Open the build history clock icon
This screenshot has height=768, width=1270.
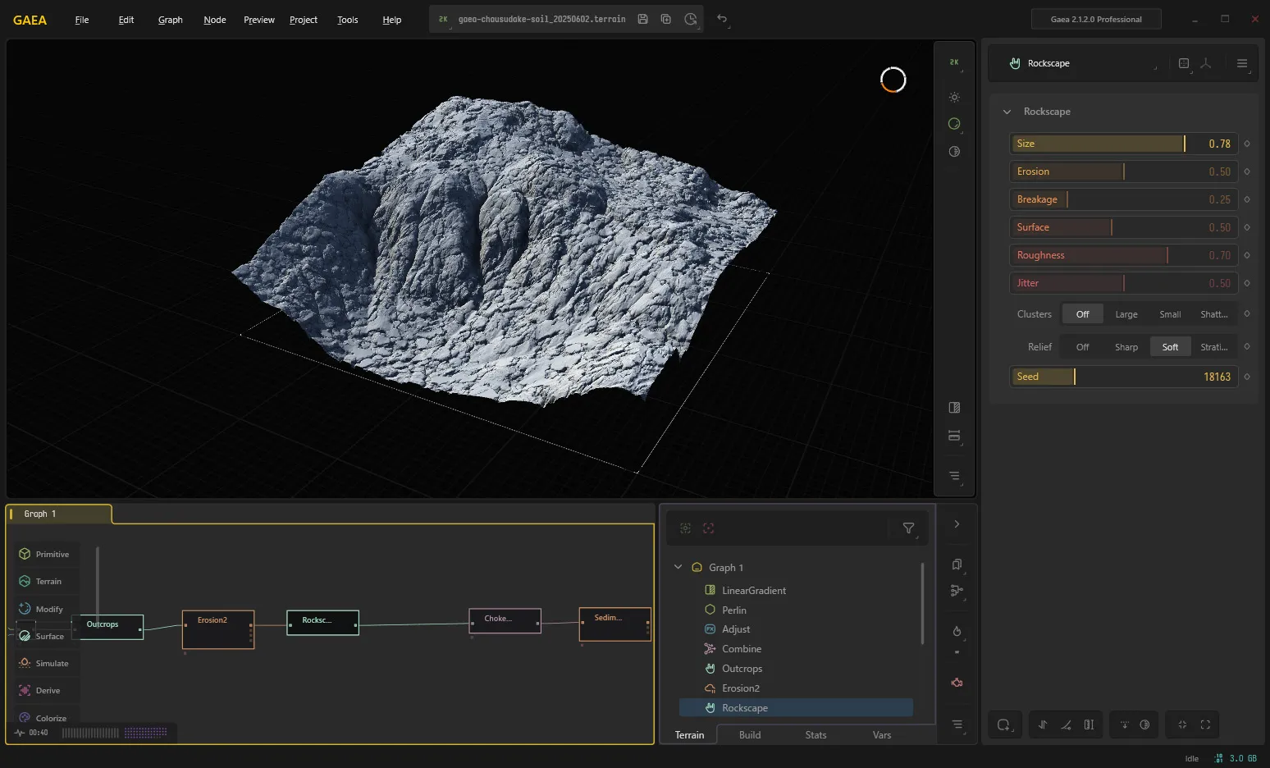click(x=691, y=19)
